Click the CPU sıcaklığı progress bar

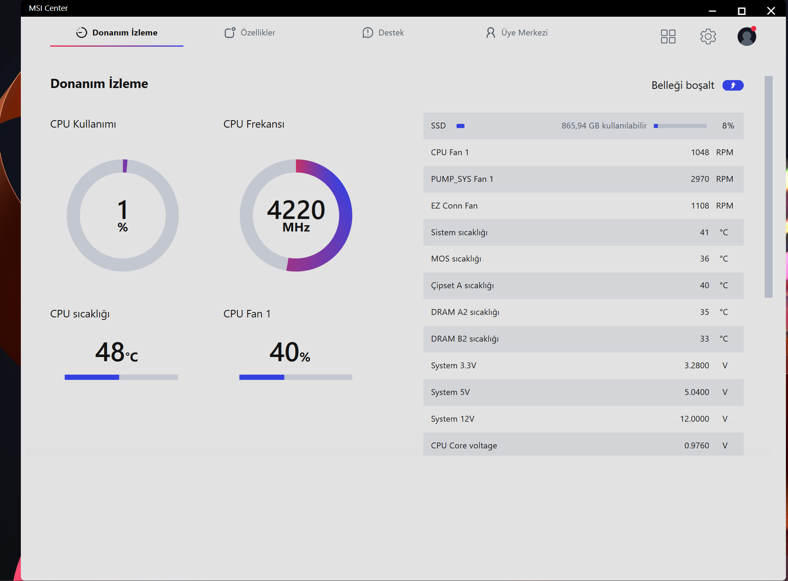point(121,377)
